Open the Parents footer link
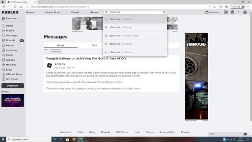The image size is (252, 142). [x=106, y=132]
